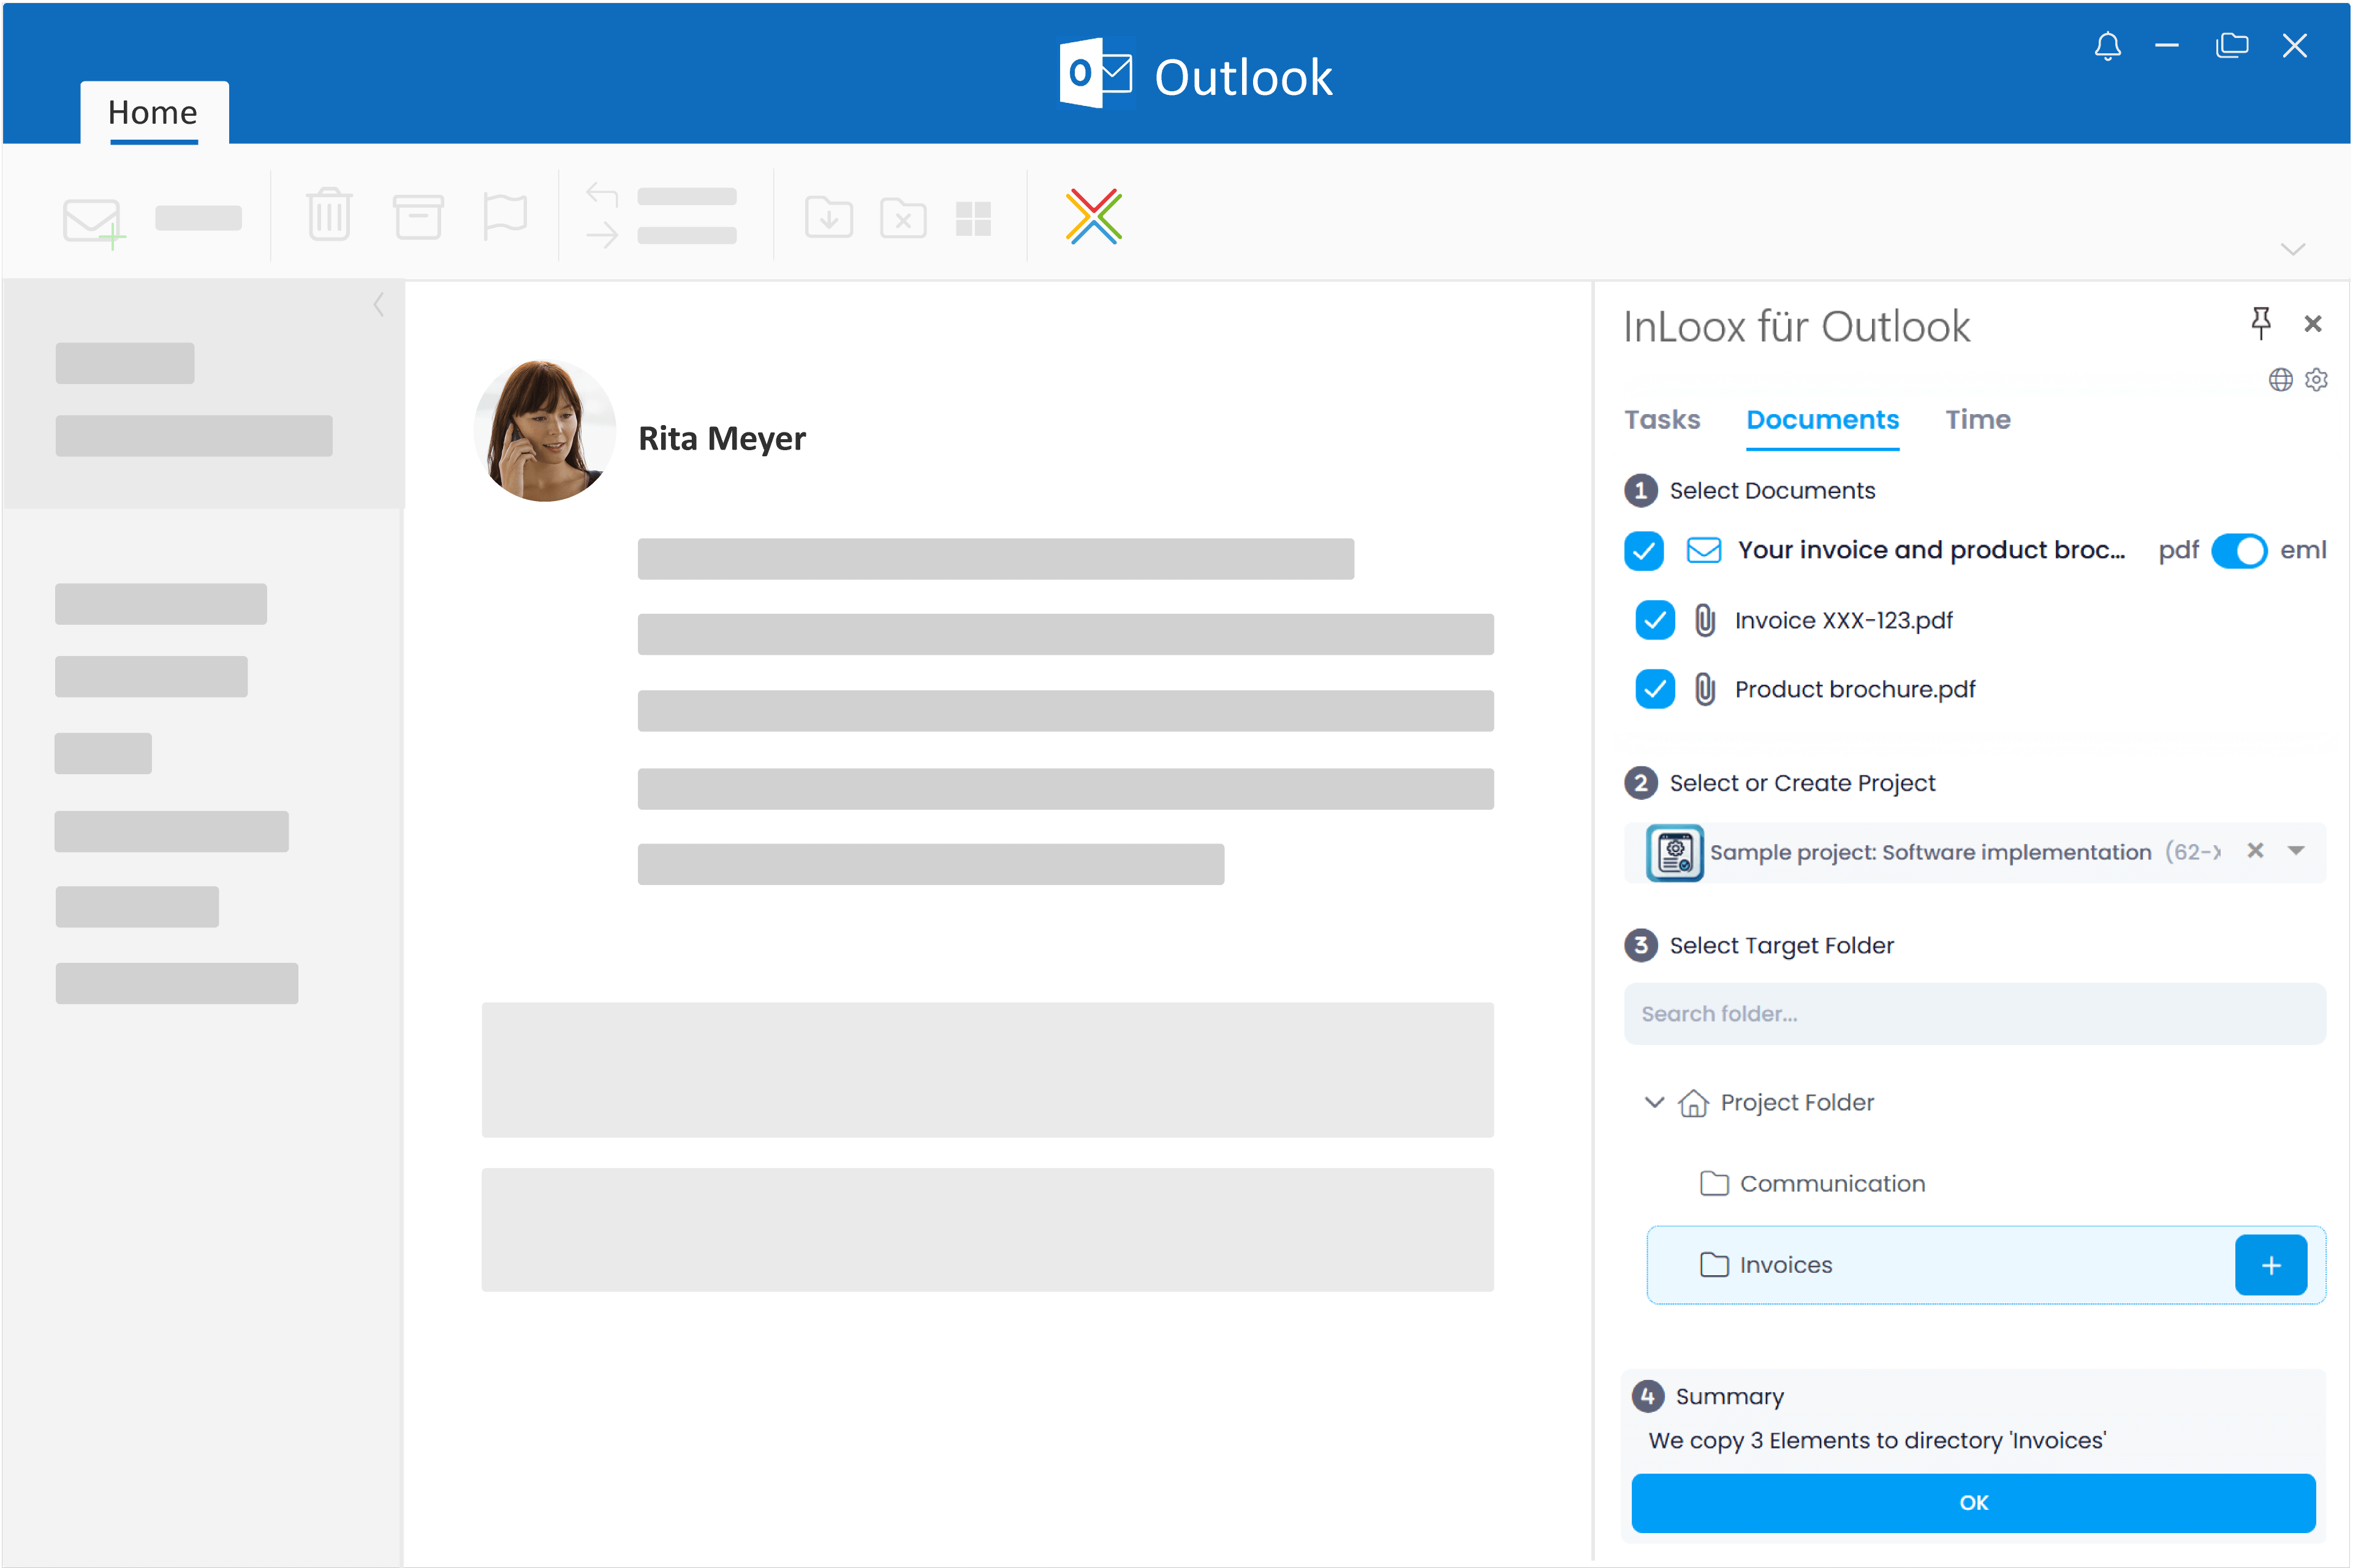
Task: Click the 'pdf' format label
Action: pos(2178,551)
